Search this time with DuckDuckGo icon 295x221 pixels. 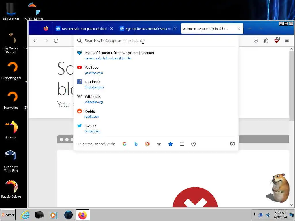pos(147,144)
